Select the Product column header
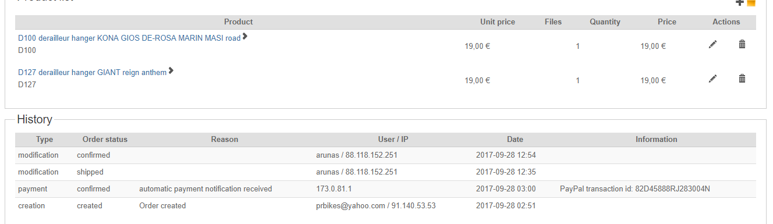This screenshot has height=224, width=773. 239,22
